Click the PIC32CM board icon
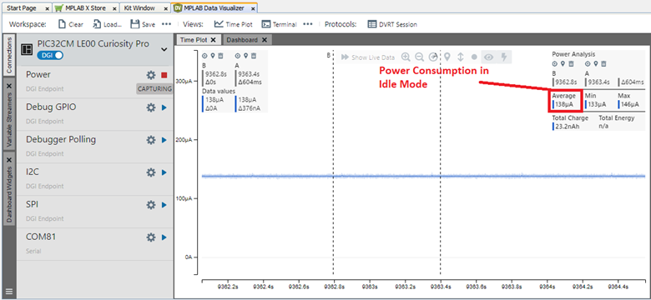This screenshot has height=300, width=651. [x=27, y=49]
